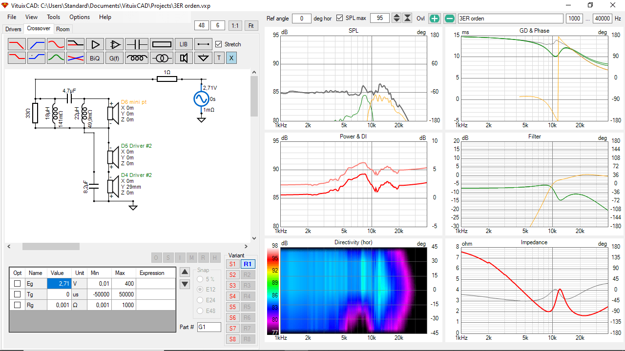Place an inductor coil component
This screenshot has width=625, height=351.
(137, 58)
